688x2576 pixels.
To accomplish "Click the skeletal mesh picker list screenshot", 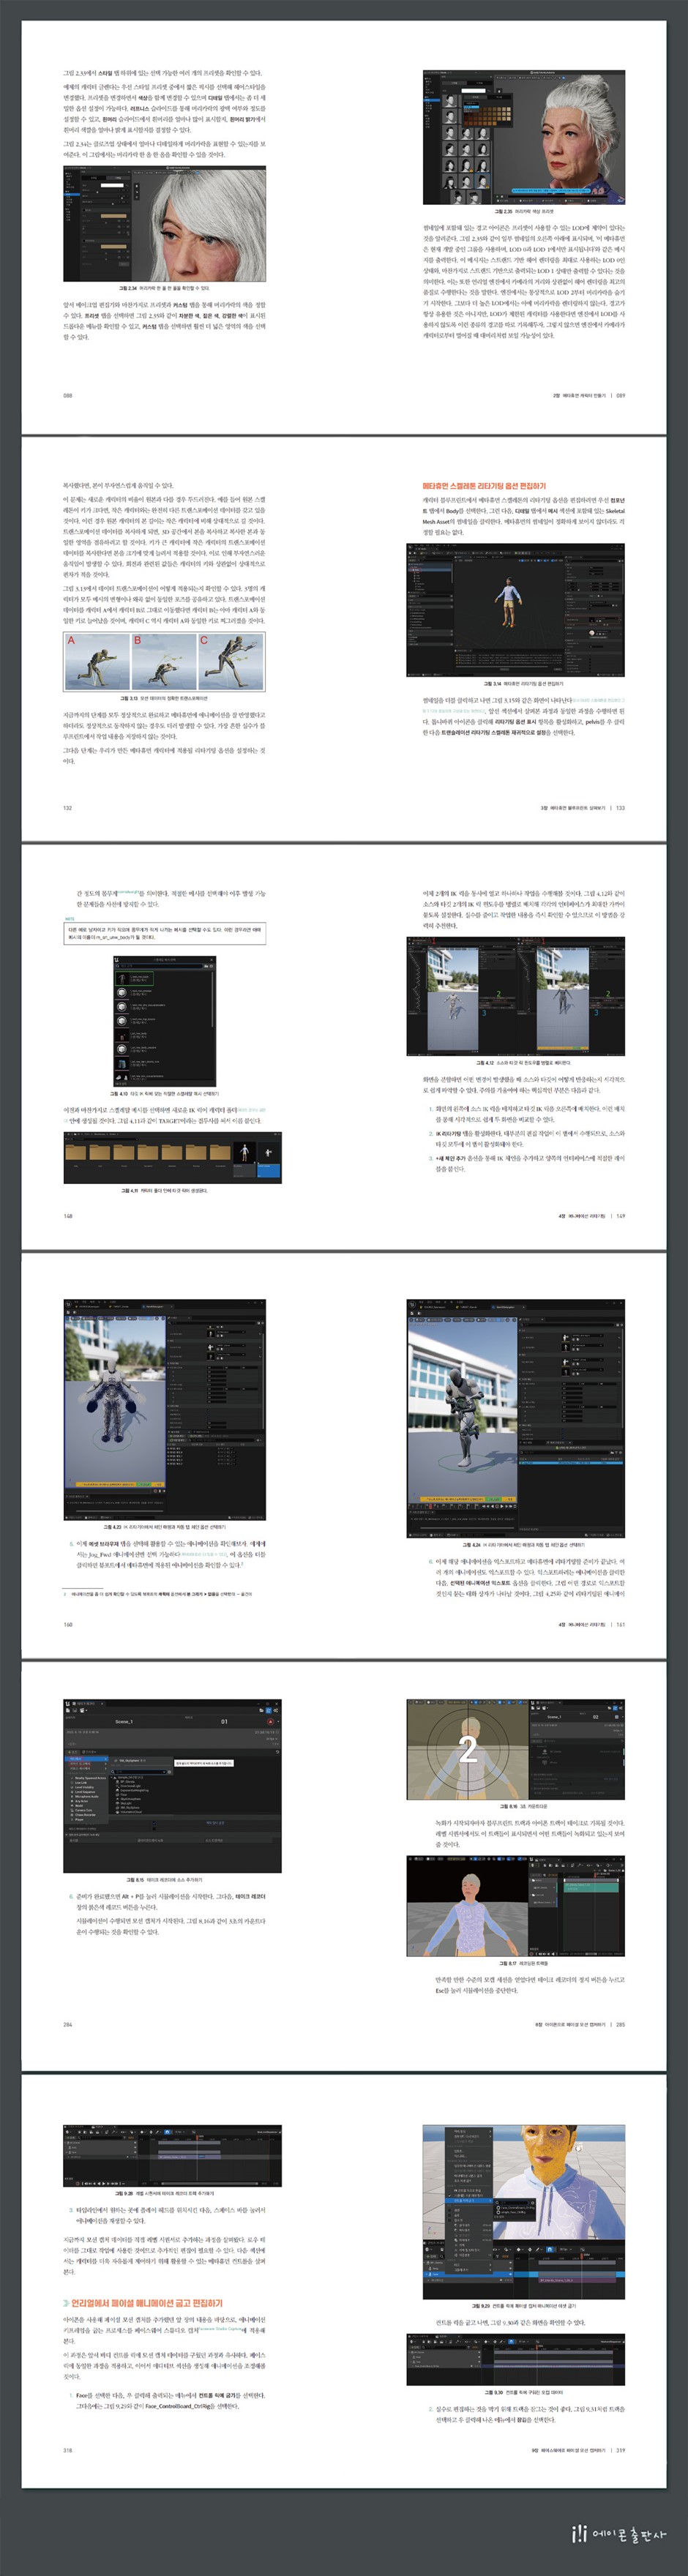I will (164, 1021).
